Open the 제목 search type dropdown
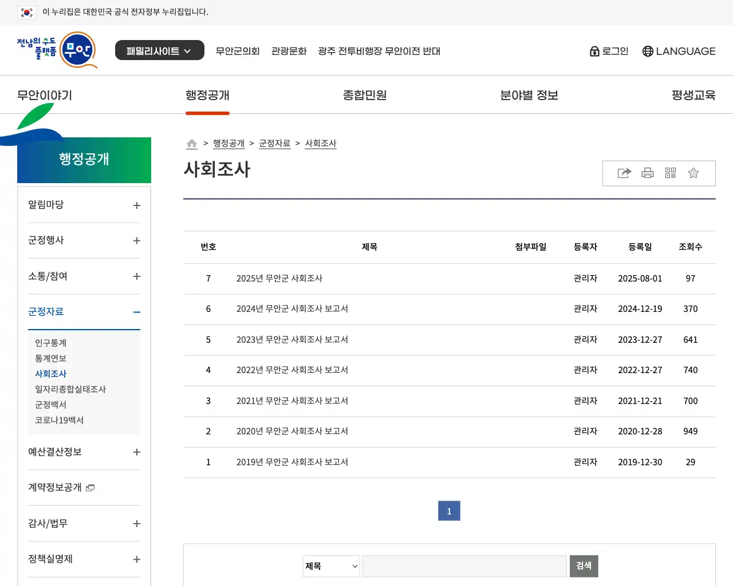Image resolution: width=733 pixels, height=586 pixels. (331, 566)
